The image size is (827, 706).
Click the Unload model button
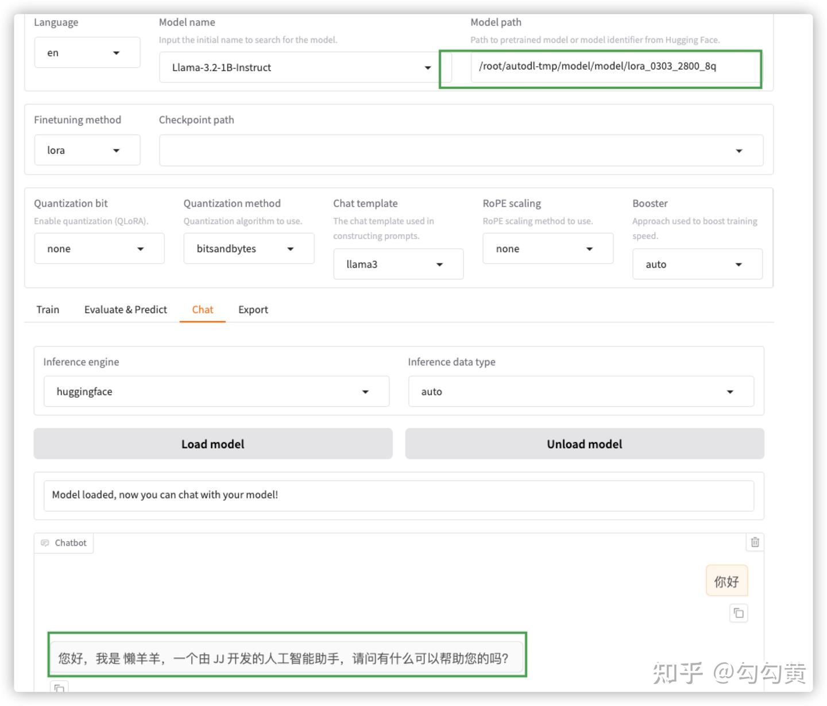583,443
